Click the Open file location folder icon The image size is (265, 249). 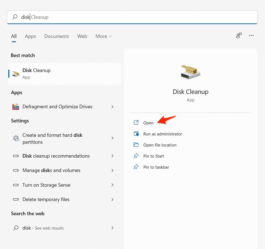point(136,145)
